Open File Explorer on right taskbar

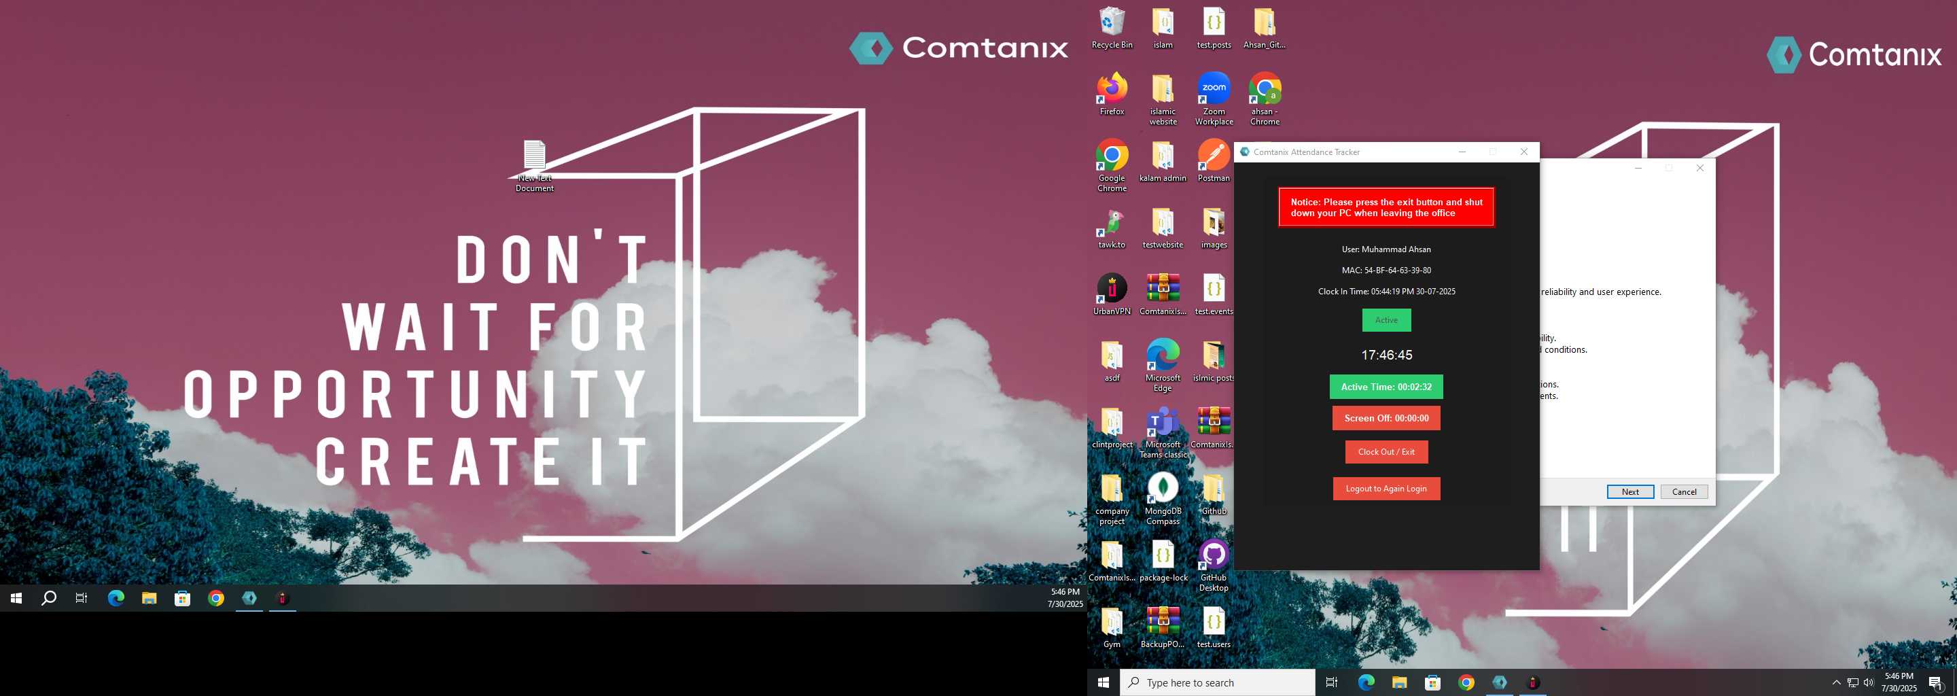tap(1398, 682)
